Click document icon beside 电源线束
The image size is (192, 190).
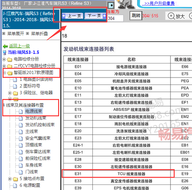pos(21,112)
